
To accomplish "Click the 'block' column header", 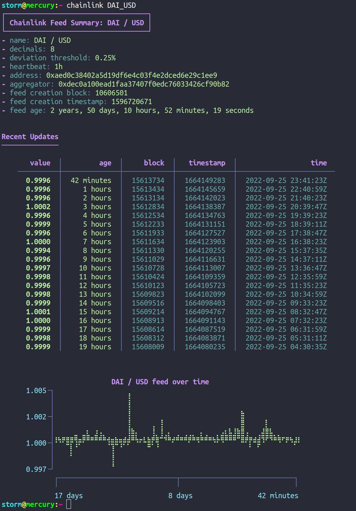I will point(154,163).
